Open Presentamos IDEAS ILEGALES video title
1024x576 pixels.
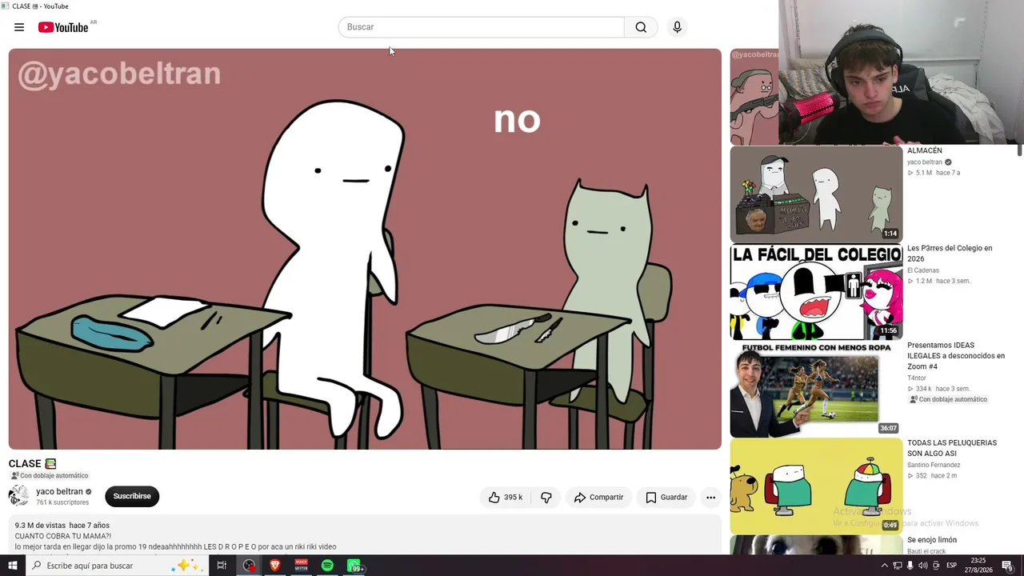[x=956, y=356]
